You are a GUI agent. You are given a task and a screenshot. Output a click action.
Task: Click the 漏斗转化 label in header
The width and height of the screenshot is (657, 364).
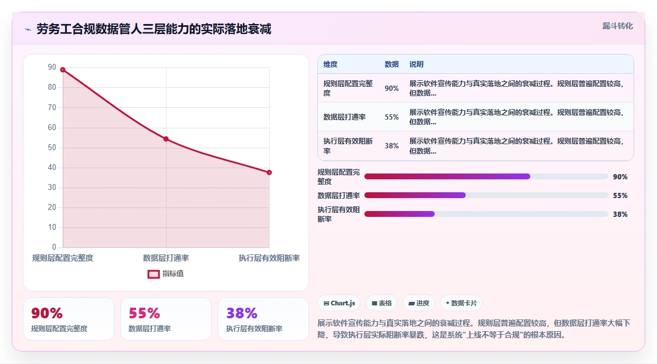coord(617,26)
